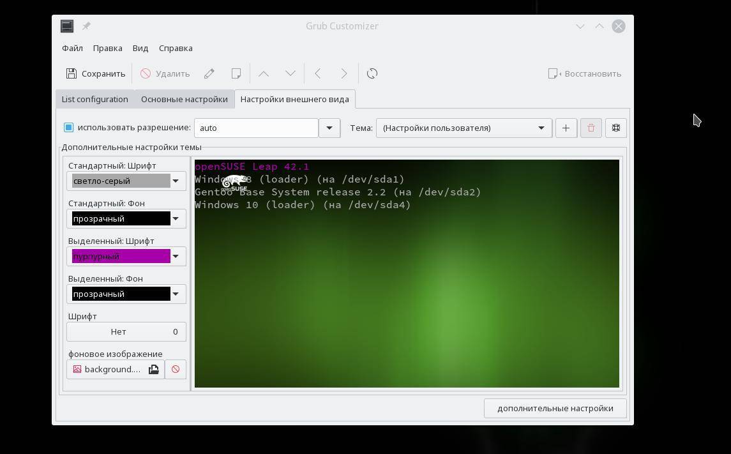Click the pencil edit icon in toolbar

pos(209,73)
